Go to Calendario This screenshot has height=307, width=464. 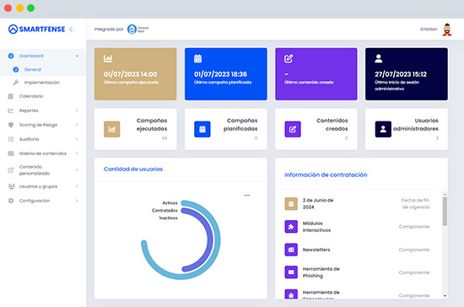tap(43, 96)
